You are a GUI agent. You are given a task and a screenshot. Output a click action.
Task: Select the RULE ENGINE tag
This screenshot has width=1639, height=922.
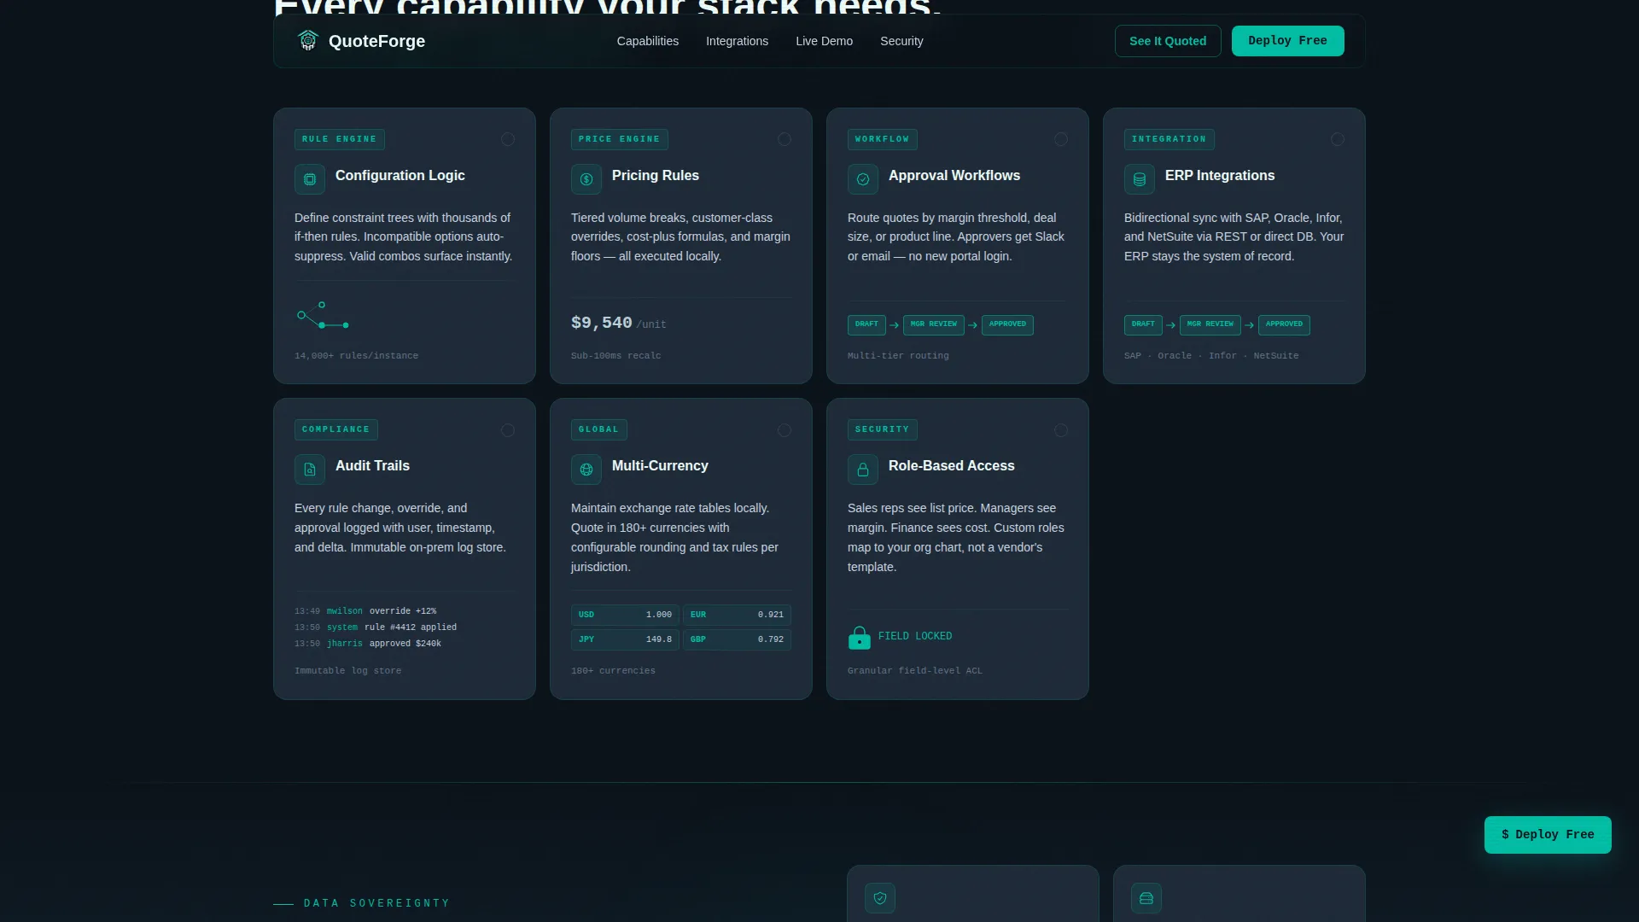pos(339,139)
